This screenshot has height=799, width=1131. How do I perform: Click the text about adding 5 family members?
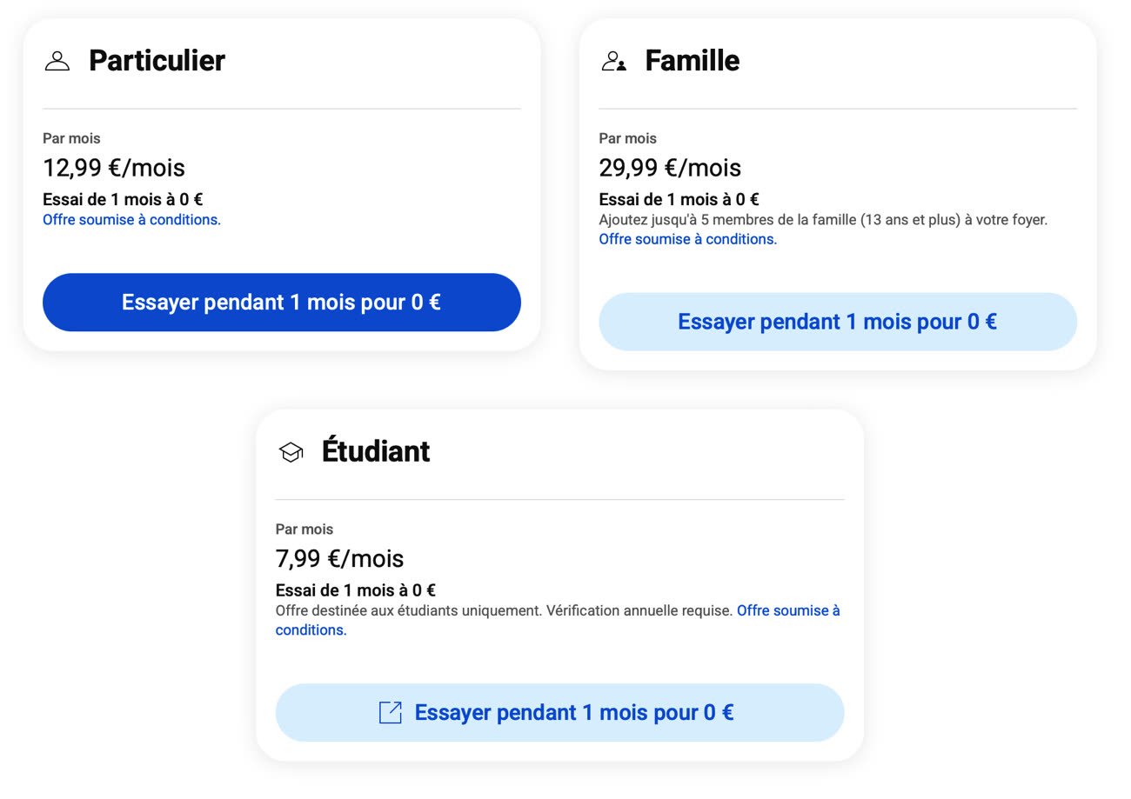(823, 220)
